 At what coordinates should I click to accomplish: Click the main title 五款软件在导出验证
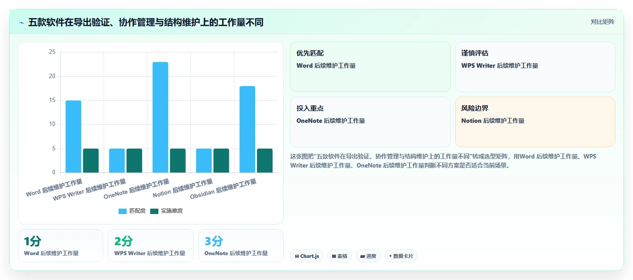pos(146,22)
